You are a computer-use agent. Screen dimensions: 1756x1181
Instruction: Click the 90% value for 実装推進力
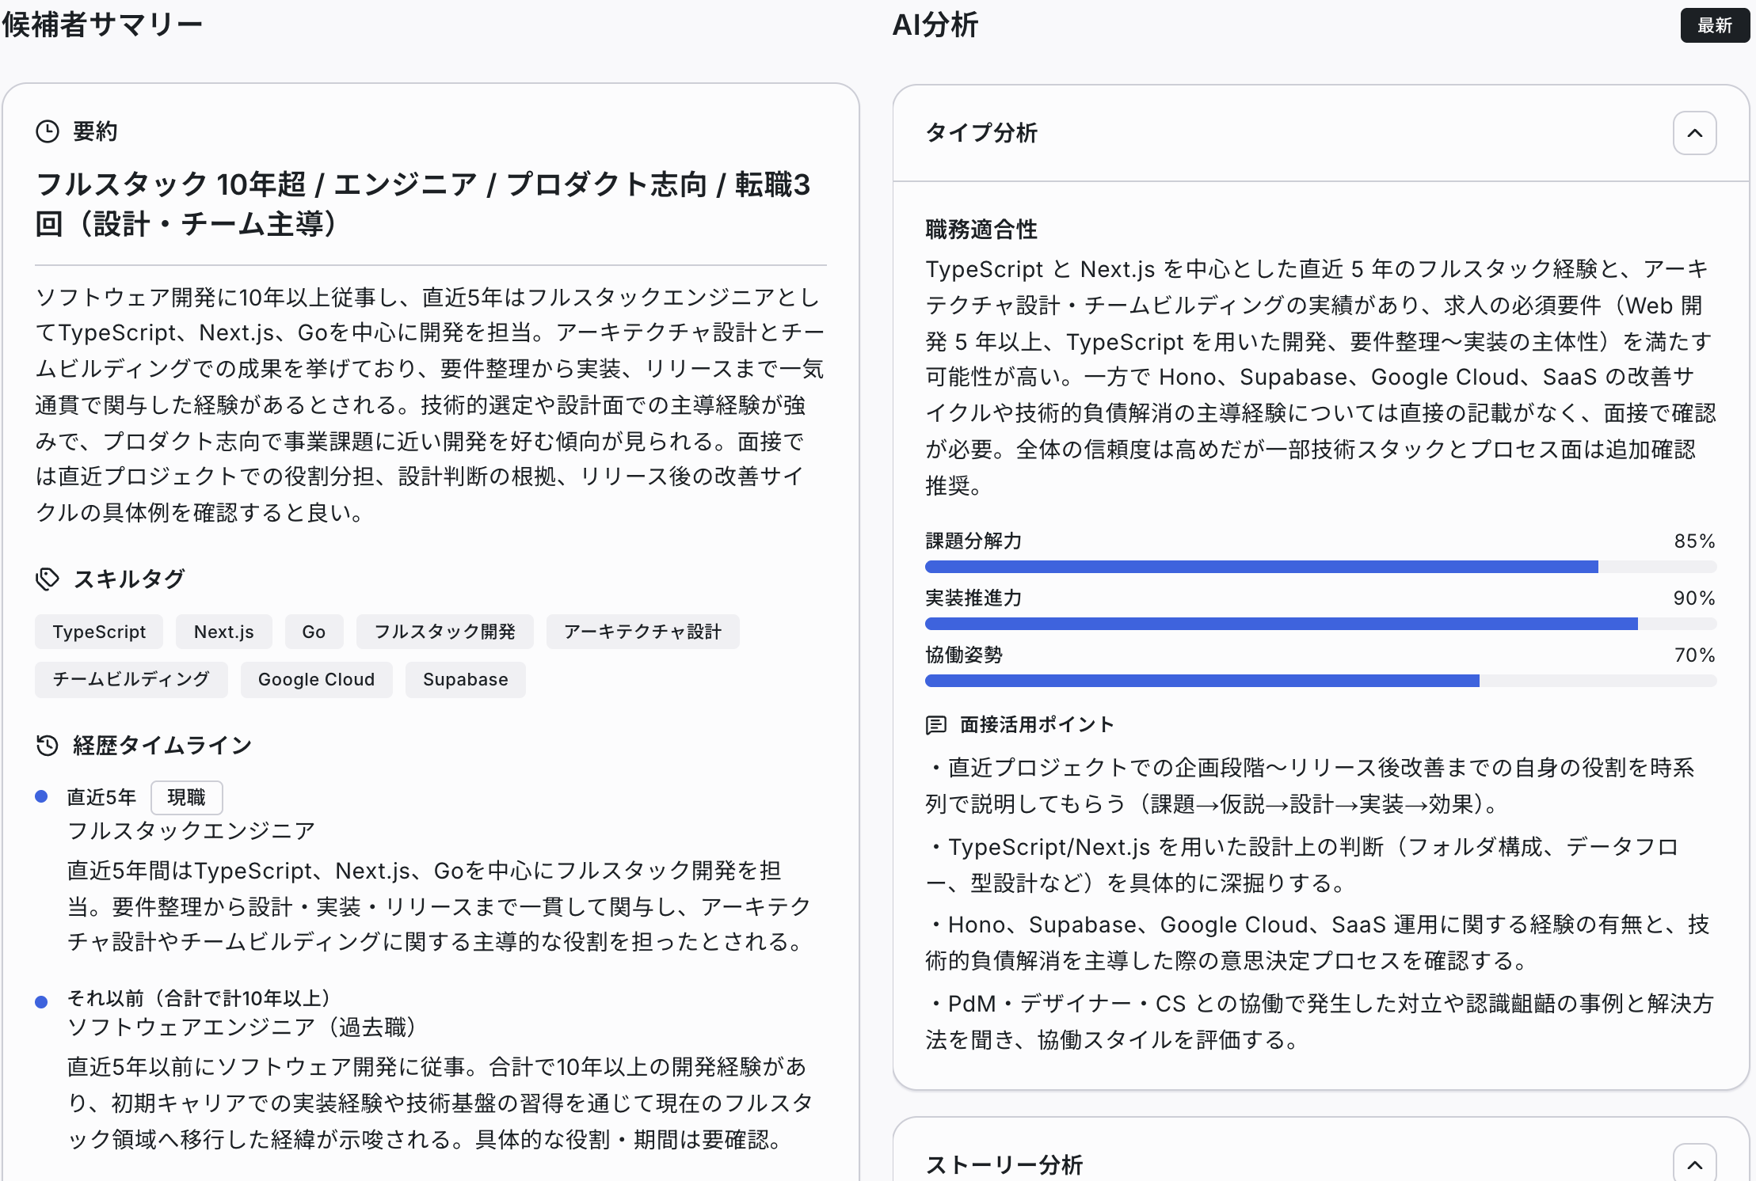(x=1694, y=598)
